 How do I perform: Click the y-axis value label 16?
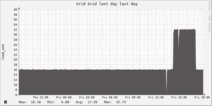click(x=15, y=70)
